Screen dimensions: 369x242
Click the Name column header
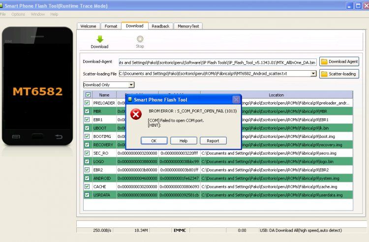point(104,95)
